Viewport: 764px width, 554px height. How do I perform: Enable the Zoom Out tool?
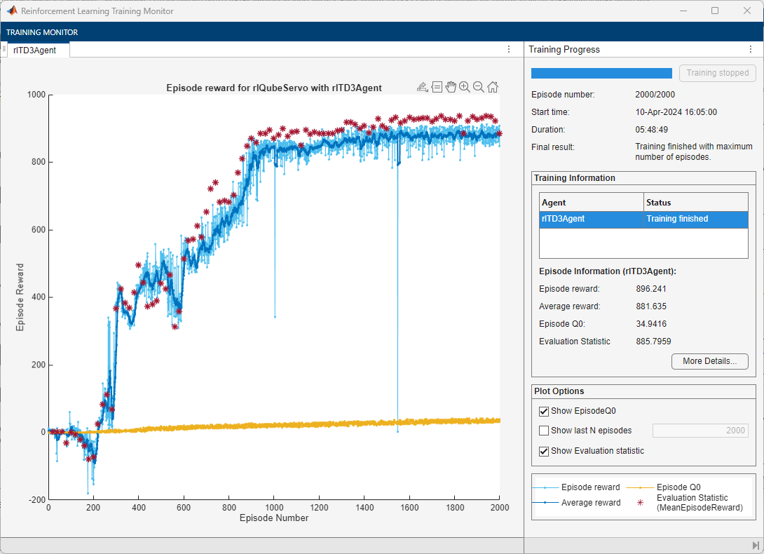478,86
